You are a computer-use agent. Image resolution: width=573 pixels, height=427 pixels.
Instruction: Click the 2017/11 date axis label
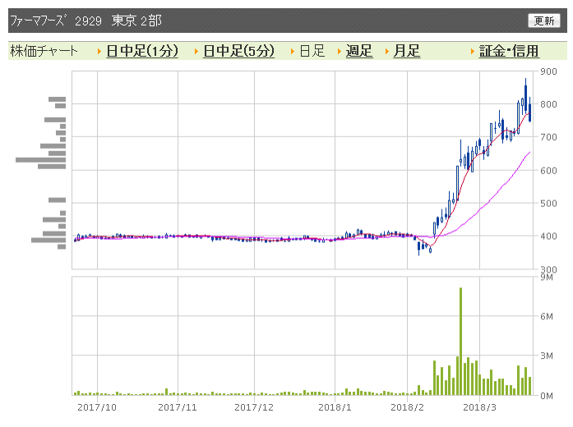click(x=178, y=407)
